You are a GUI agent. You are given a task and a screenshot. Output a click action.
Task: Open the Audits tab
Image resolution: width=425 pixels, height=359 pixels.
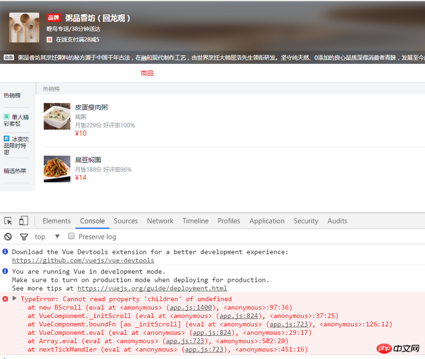pyautogui.click(x=337, y=221)
